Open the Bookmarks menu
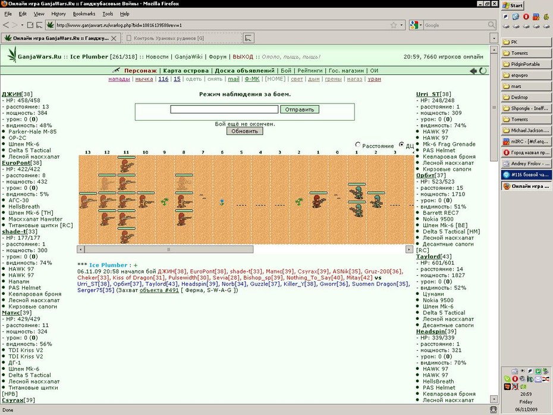The image size is (553, 415). pyautogui.click(x=84, y=14)
